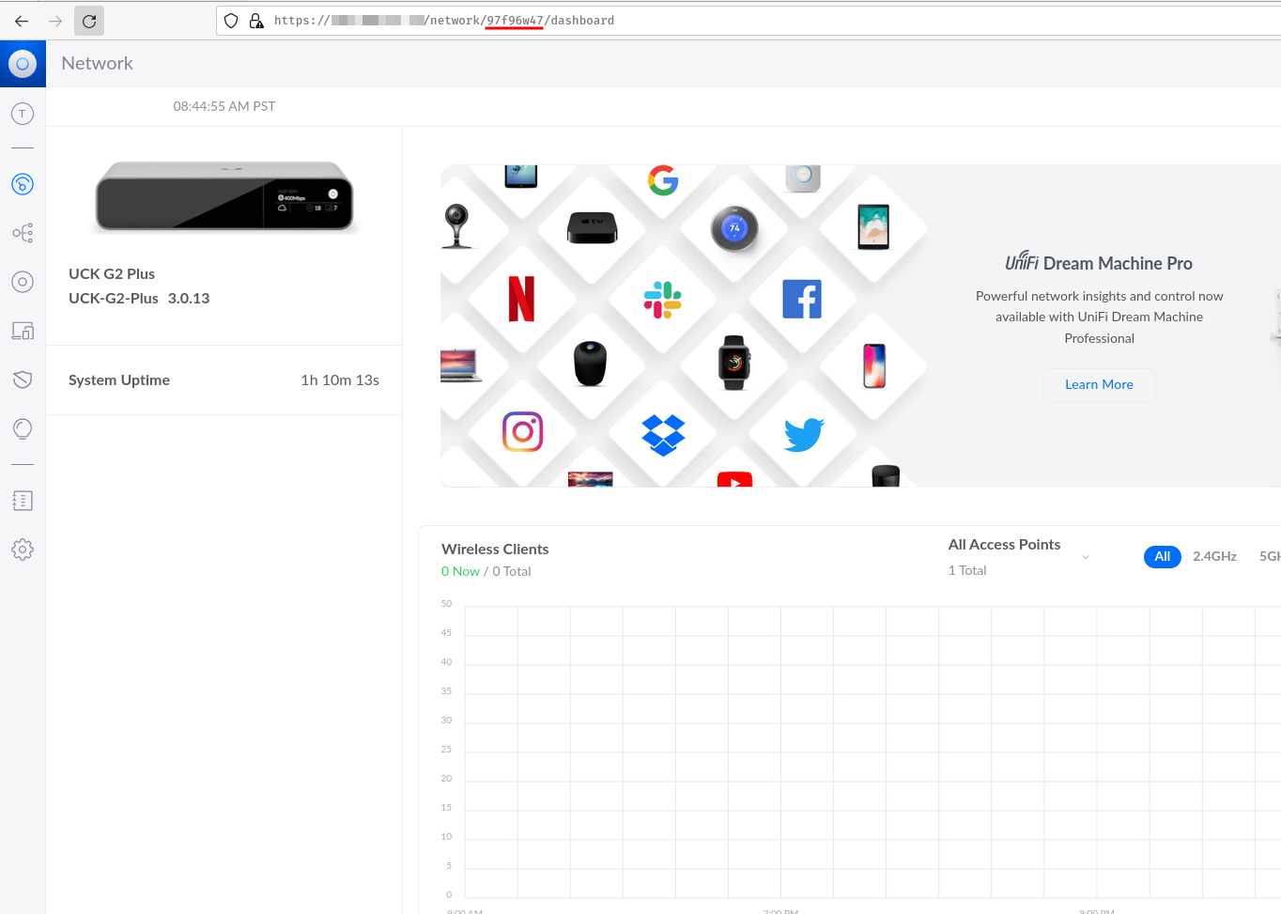
Task: Select the 'All' band filter
Action: pyautogui.click(x=1162, y=556)
